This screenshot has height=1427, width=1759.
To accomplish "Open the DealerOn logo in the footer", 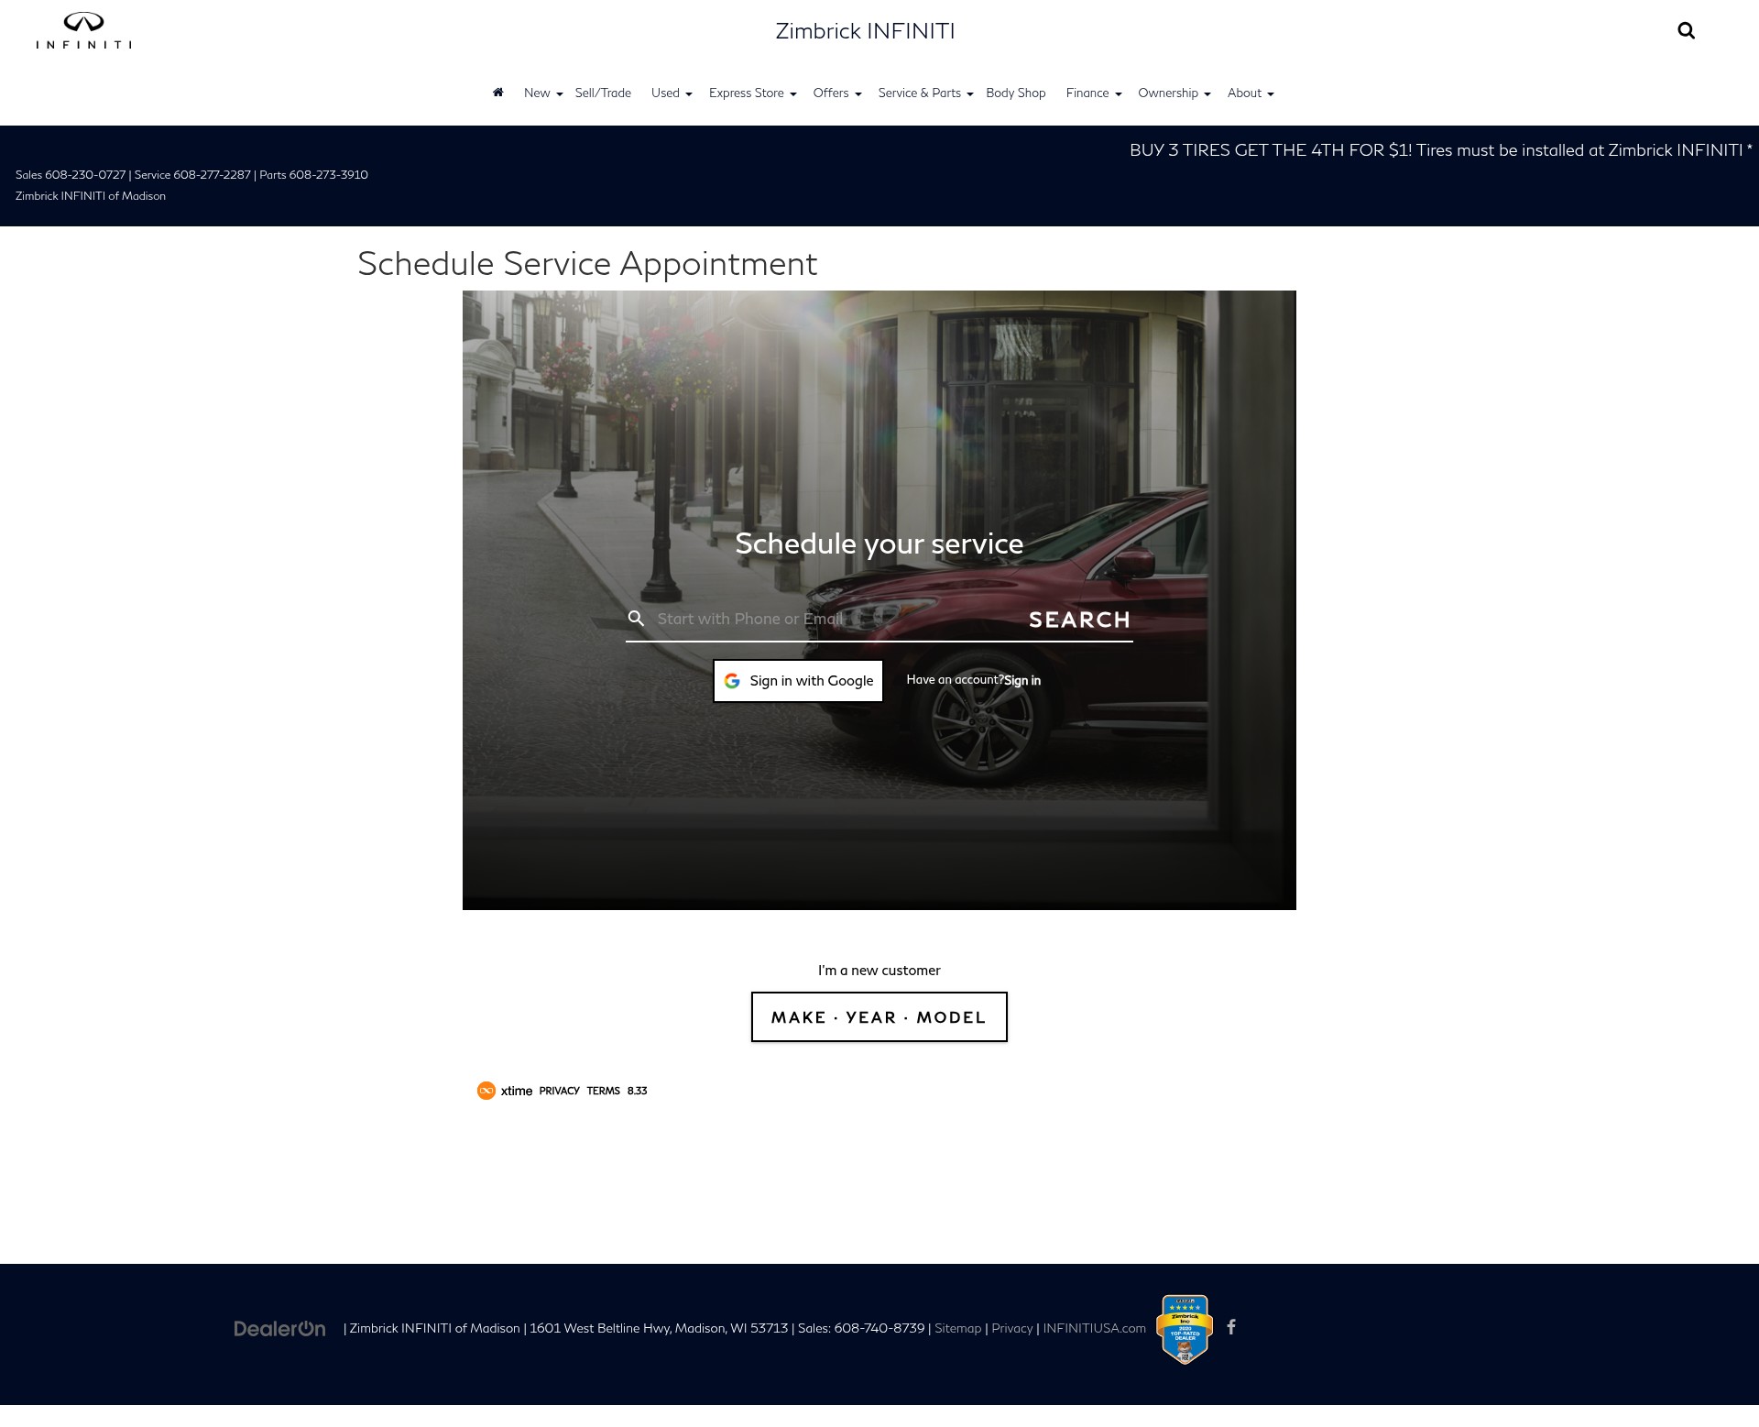I will coord(279,1328).
